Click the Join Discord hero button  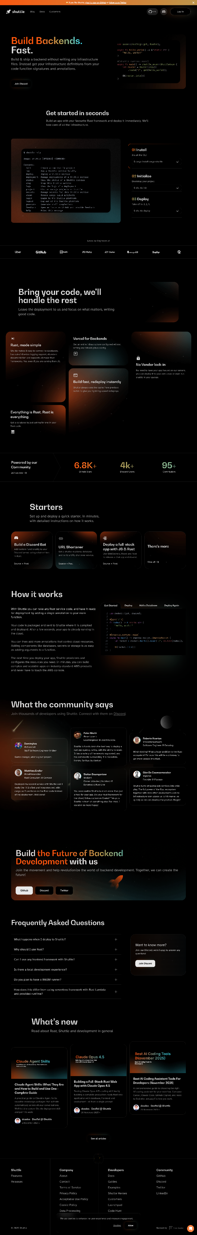(21, 84)
